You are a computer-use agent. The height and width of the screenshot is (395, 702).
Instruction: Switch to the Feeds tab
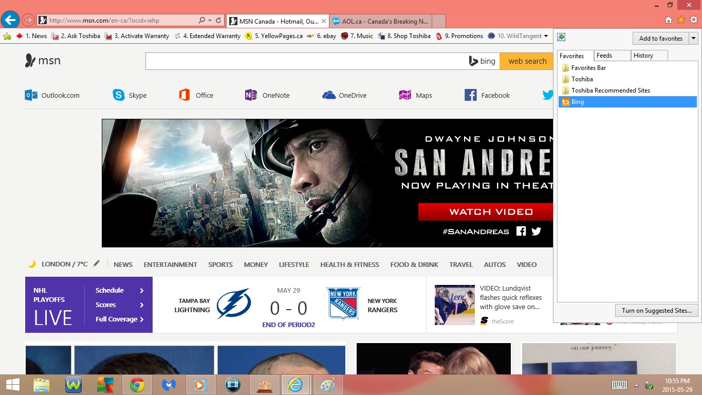pos(612,56)
